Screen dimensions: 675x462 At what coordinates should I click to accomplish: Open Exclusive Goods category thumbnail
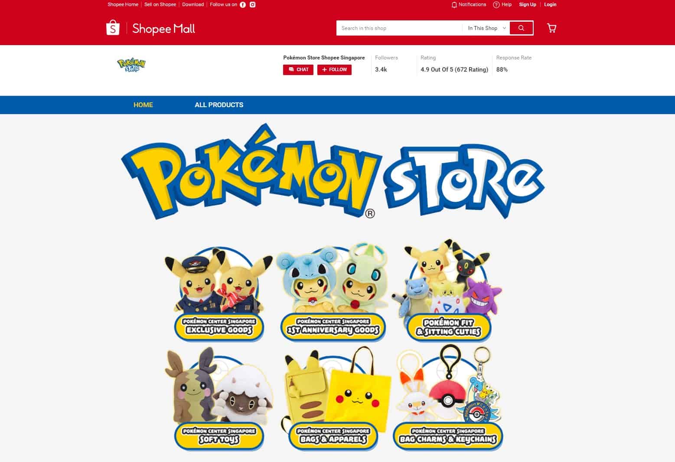tap(219, 293)
